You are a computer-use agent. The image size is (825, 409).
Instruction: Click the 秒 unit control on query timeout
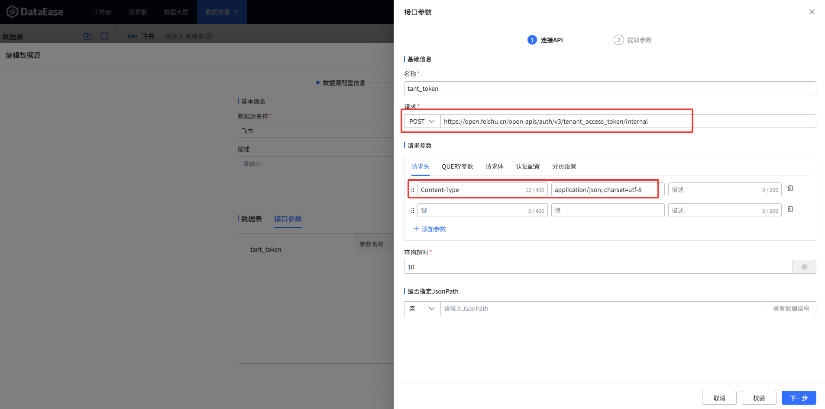pos(804,267)
